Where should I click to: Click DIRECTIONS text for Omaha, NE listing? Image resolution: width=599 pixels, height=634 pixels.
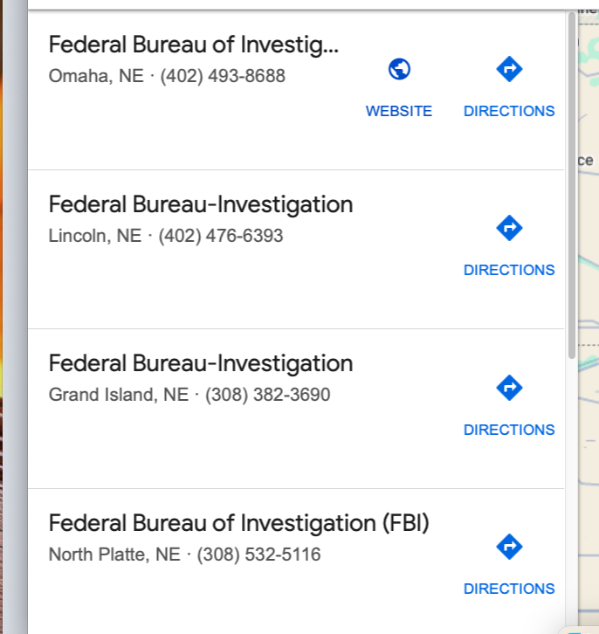tap(509, 111)
